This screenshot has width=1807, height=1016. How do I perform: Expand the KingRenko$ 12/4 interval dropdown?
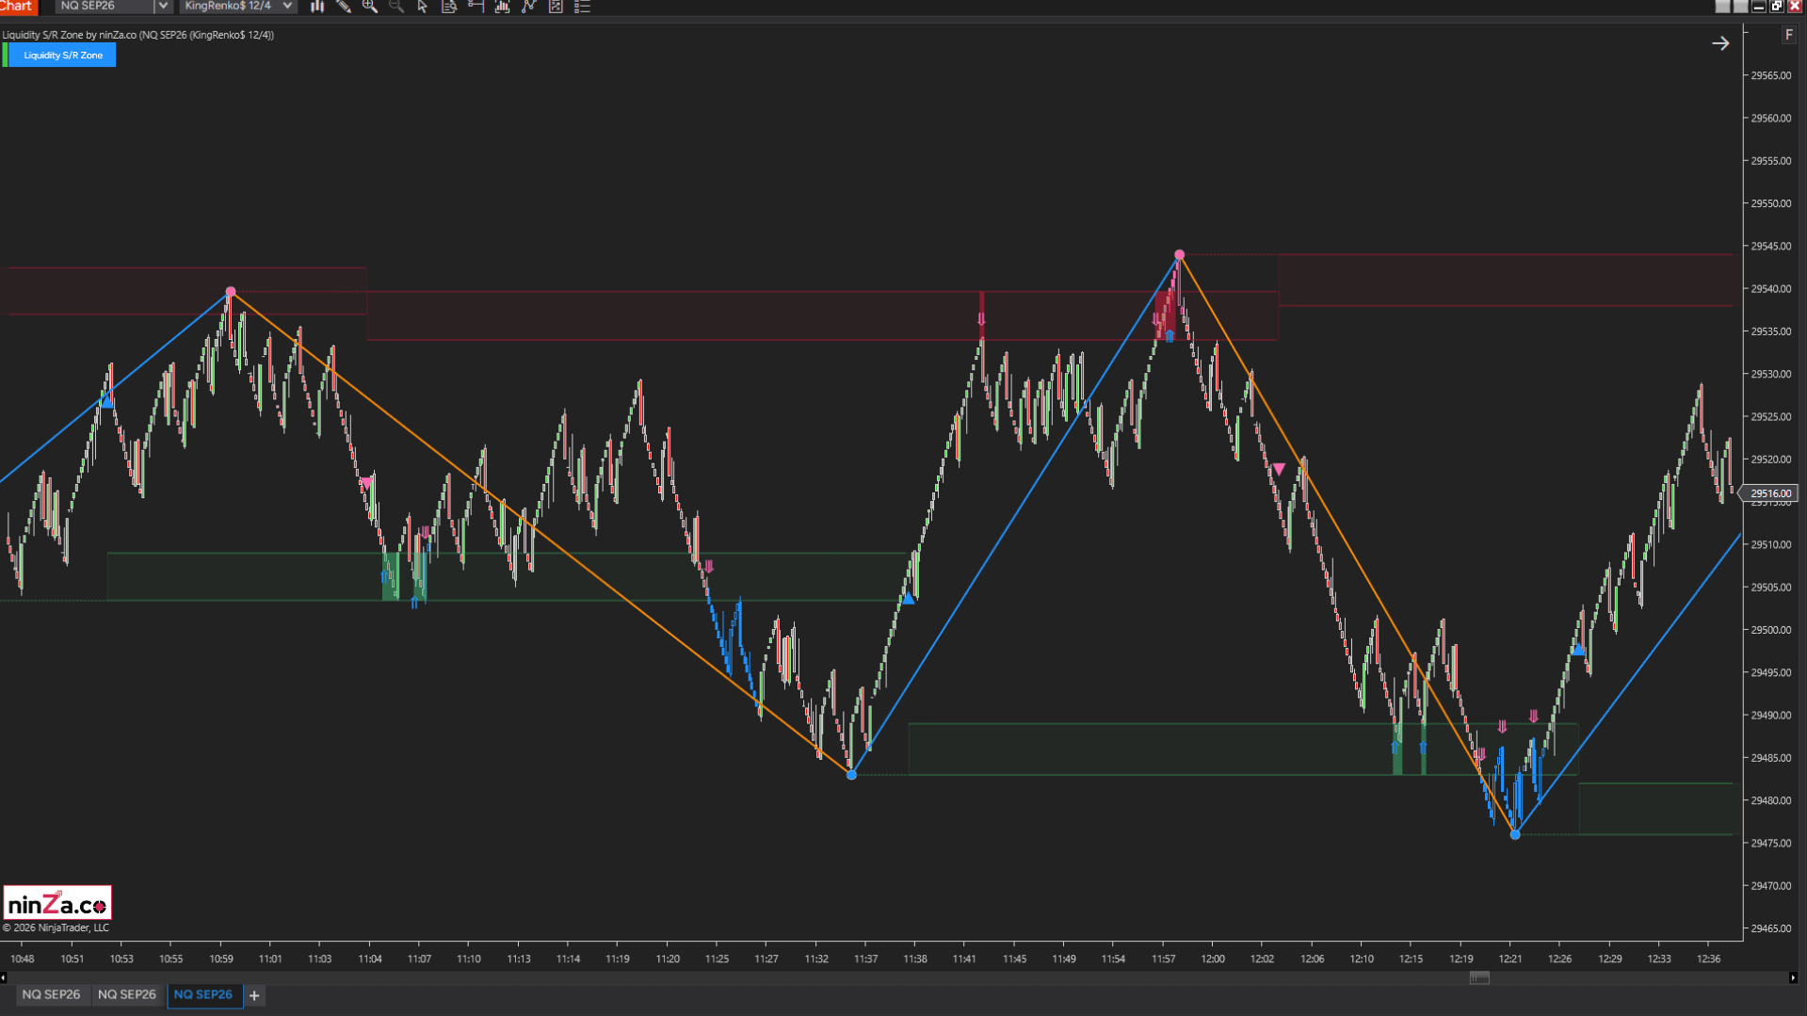point(287,7)
